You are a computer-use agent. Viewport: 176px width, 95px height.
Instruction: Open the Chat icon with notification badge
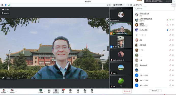click(63, 91)
